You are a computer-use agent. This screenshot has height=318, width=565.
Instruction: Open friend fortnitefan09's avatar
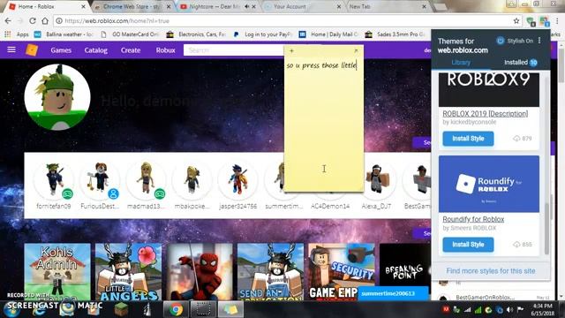point(53,179)
